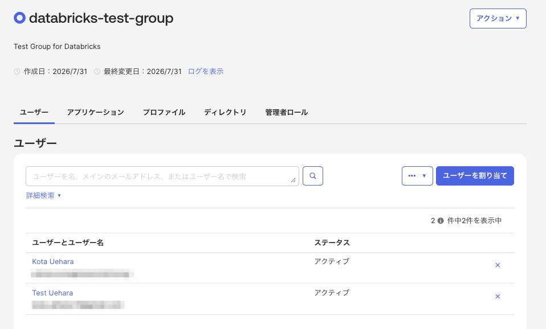Viewport: 546px width, 329px height.
Task: Click the magnifying glass search button
Action: (313, 176)
